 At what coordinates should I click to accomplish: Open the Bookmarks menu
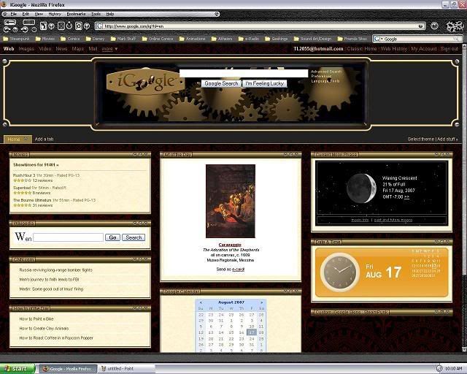pyautogui.click(x=76, y=14)
